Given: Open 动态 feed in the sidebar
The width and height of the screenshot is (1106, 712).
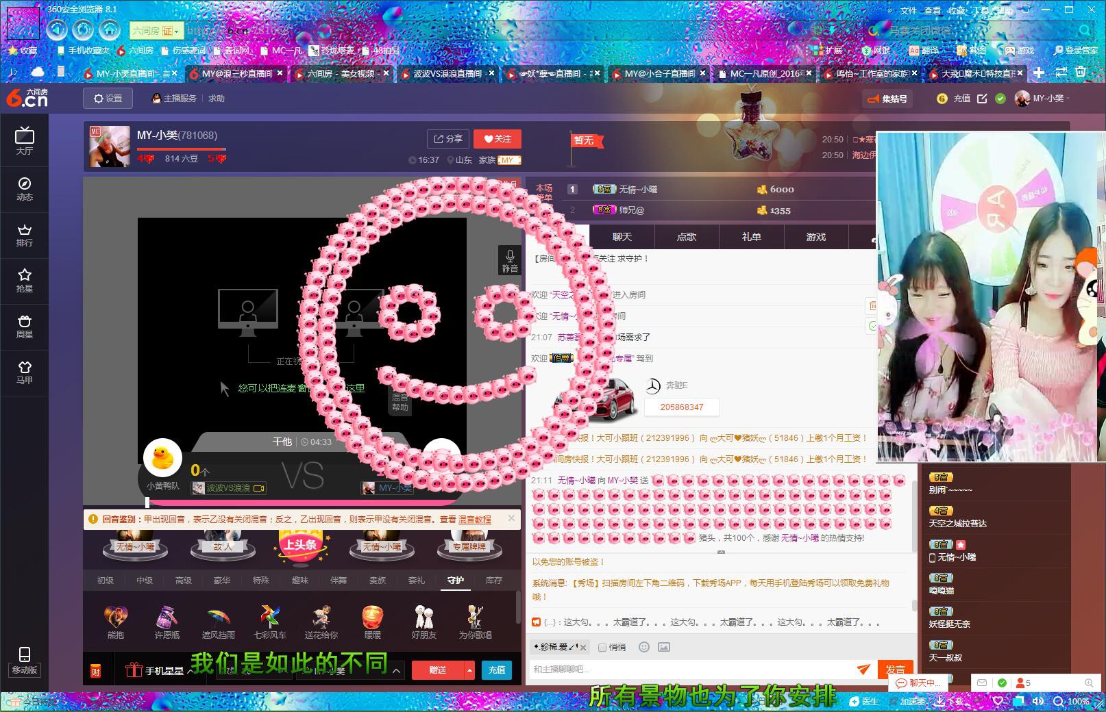Looking at the screenshot, I should pos(25,189).
